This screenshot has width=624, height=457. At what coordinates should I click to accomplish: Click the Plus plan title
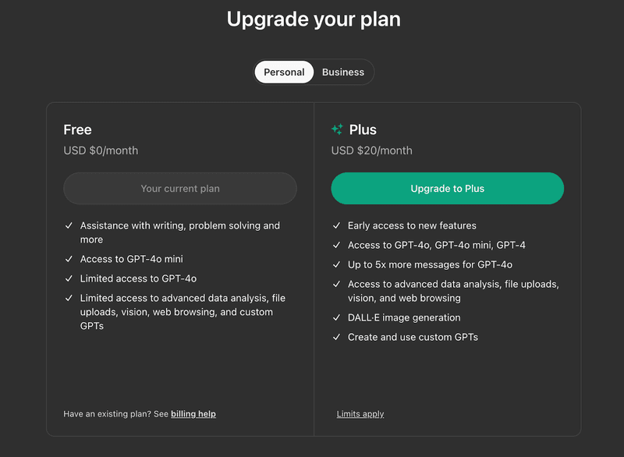pos(362,129)
